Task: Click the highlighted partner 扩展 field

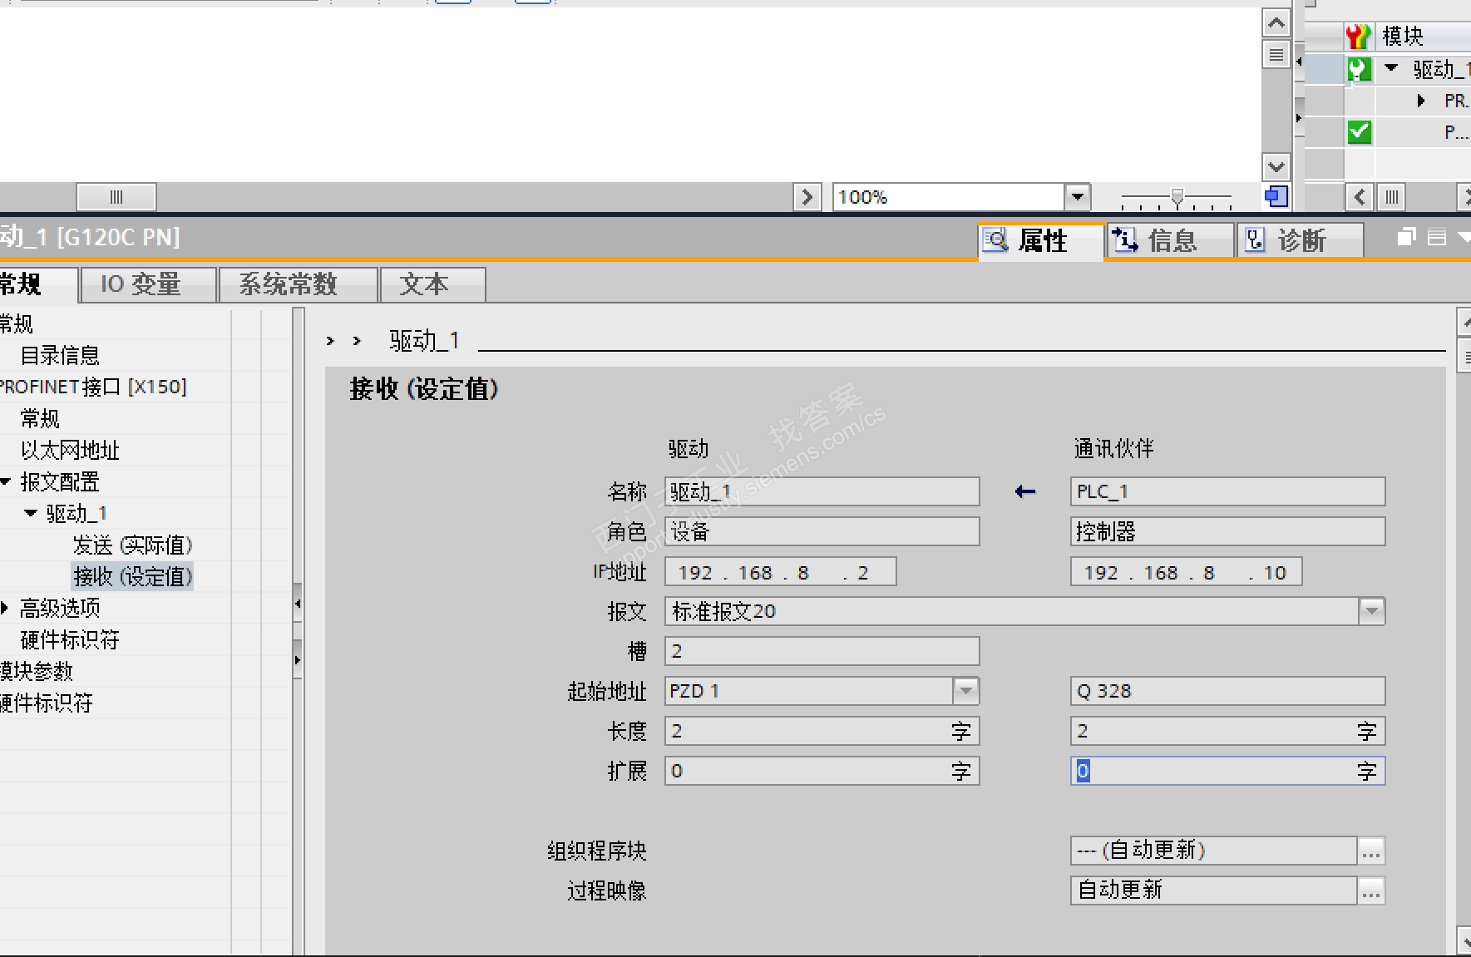Action: point(1228,771)
